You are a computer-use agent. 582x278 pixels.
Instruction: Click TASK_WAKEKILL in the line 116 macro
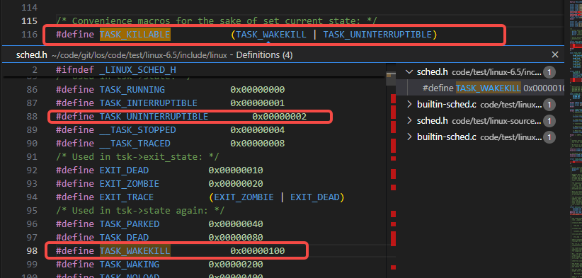tap(271, 35)
